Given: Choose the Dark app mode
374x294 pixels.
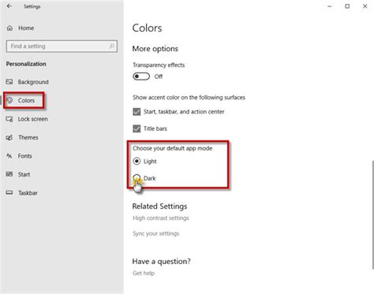Looking at the screenshot, I should pos(137,178).
